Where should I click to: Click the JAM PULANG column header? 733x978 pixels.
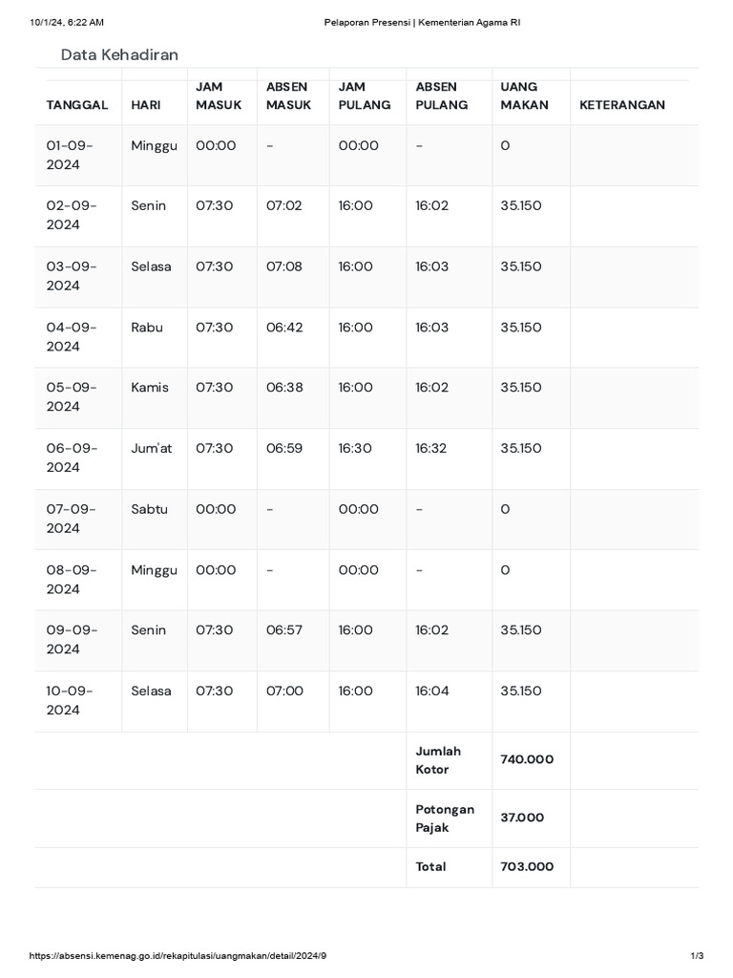(x=364, y=96)
